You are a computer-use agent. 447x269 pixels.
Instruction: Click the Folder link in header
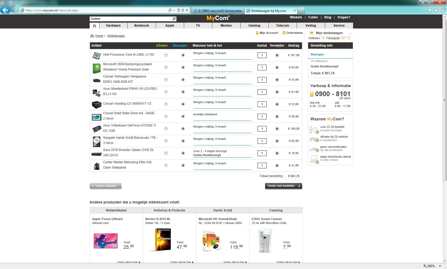tap(313, 17)
